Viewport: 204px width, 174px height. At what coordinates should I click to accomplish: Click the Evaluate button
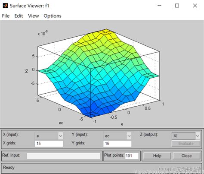coord(186,144)
